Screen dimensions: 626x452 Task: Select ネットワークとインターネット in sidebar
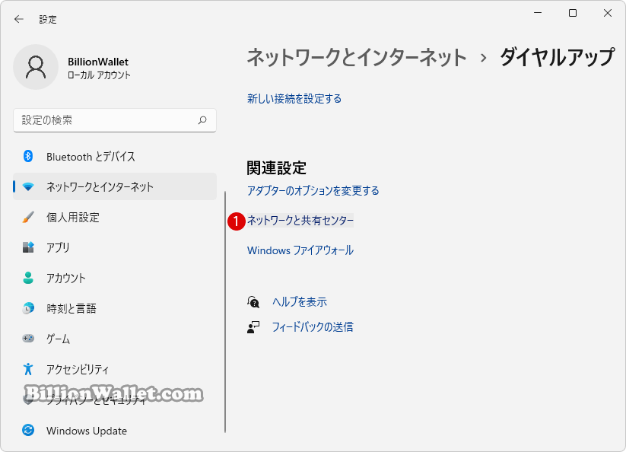[x=115, y=186]
